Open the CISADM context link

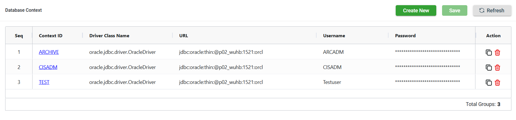[48, 67]
